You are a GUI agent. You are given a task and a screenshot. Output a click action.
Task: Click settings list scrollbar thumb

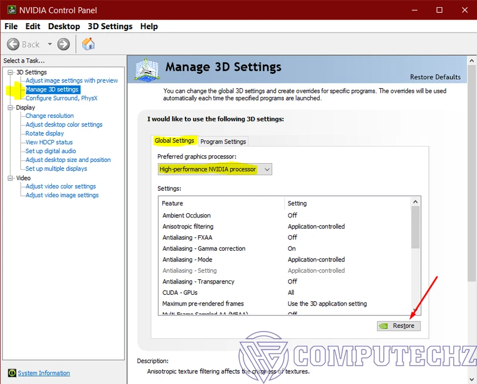pyautogui.click(x=415, y=227)
